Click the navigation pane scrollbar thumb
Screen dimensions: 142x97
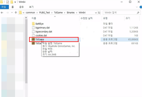(26, 51)
